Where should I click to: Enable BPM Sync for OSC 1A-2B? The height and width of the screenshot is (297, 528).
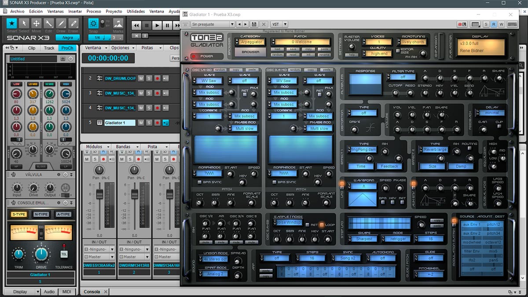click(x=199, y=182)
